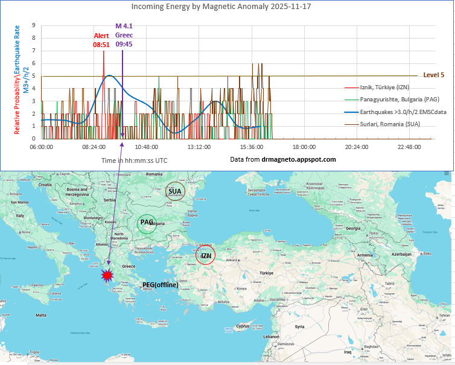The image size is (455, 365).
Task: Click the red starburst earthquake epicenter marker
Action: click(108, 275)
